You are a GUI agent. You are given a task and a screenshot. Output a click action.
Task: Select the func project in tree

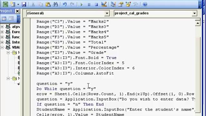16,37
